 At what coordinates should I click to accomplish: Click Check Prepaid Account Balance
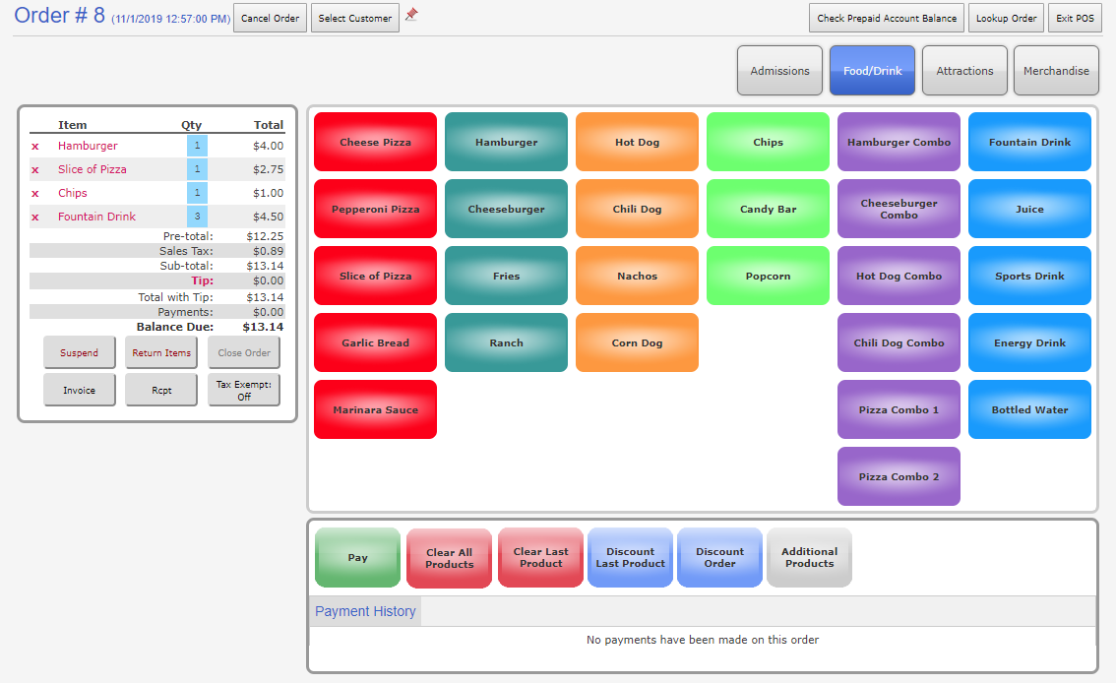886,19
